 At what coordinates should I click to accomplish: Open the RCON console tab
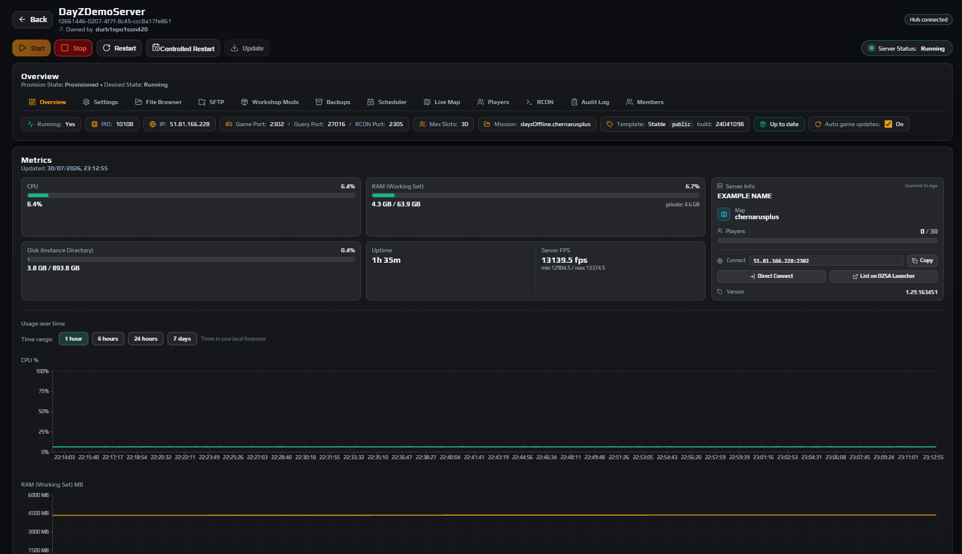coord(540,102)
